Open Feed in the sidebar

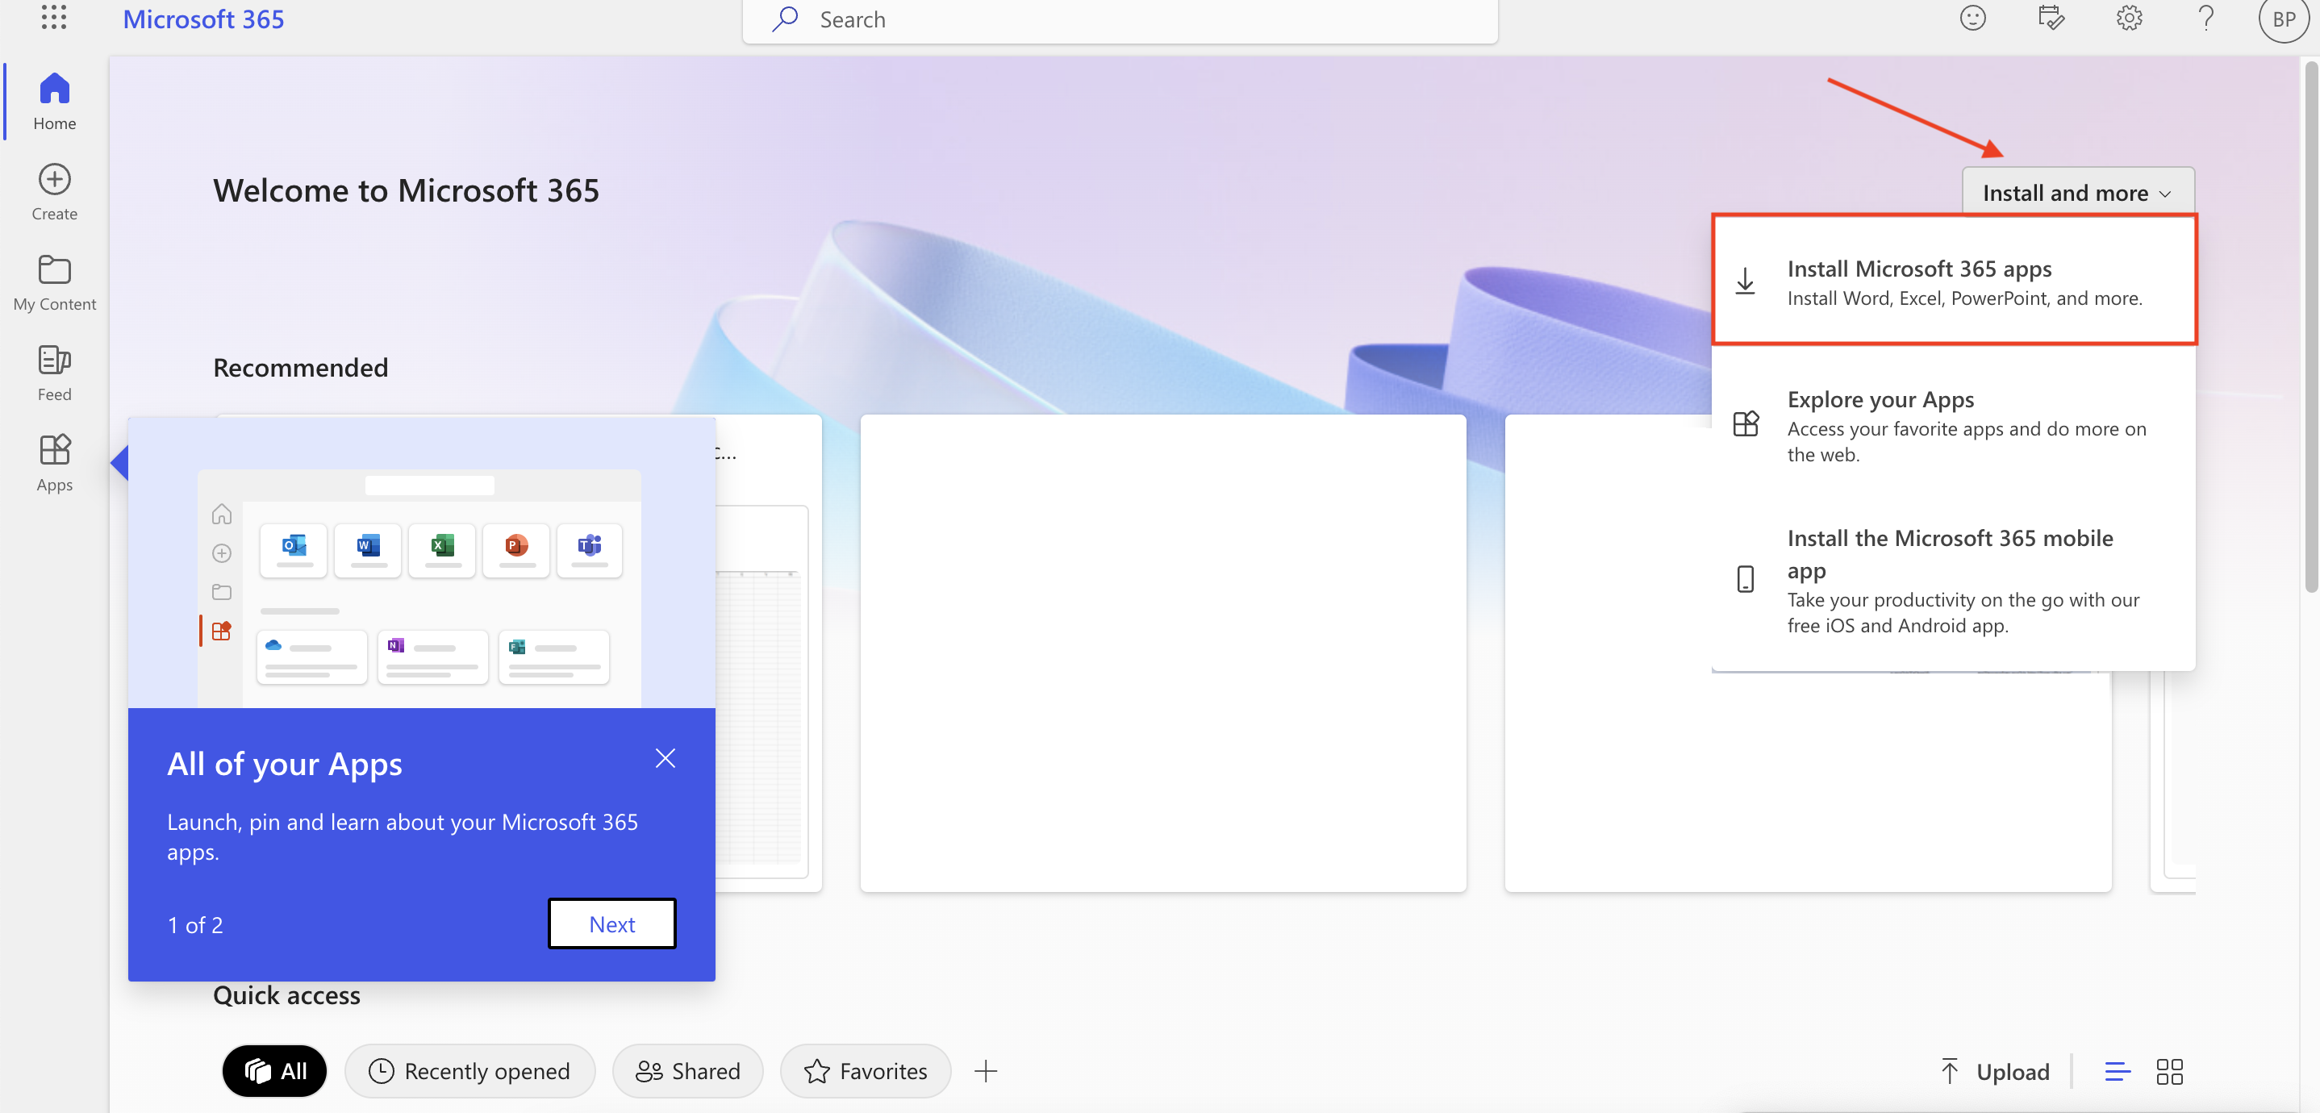point(54,373)
